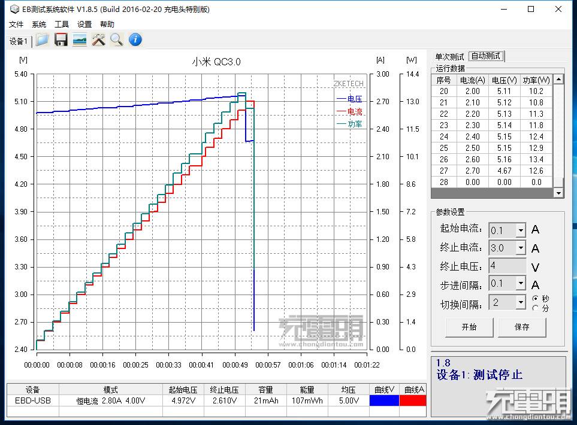The image size is (577, 425).
Task: Click the EB software title bar icon
Action: pyautogui.click(x=14, y=9)
